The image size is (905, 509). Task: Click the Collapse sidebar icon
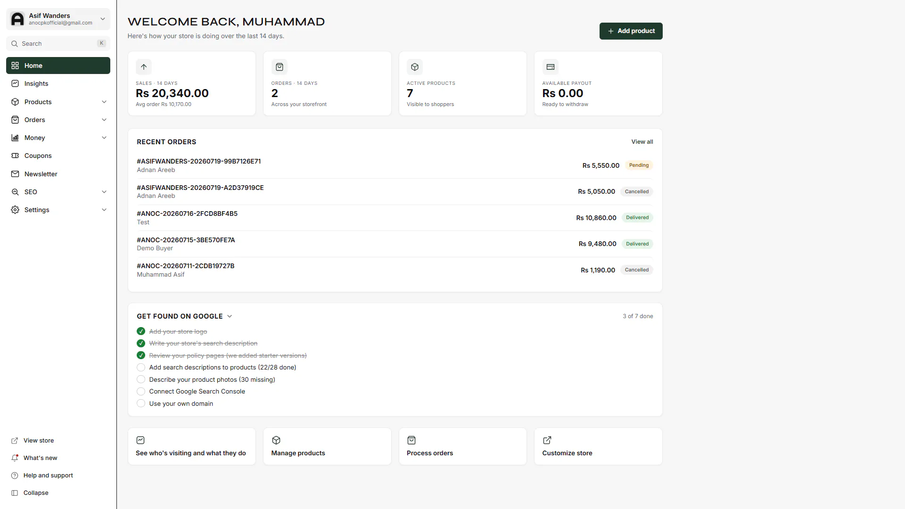[15, 493]
